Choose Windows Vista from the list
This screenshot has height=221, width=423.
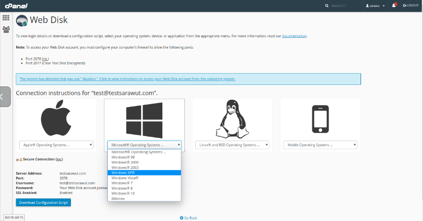tap(125, 178)
